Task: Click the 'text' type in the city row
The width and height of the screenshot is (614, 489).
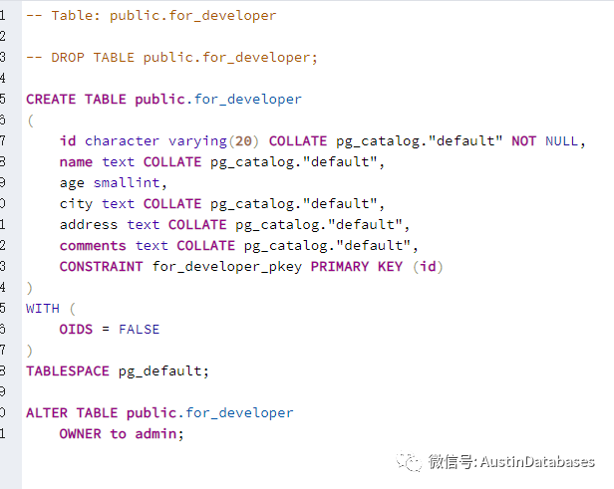Action: pos(118,204)
